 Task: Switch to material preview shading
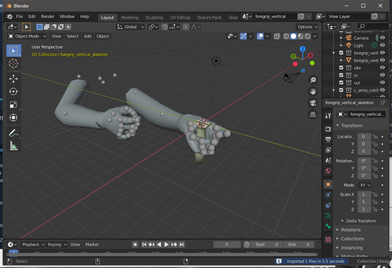pos(301,36)
